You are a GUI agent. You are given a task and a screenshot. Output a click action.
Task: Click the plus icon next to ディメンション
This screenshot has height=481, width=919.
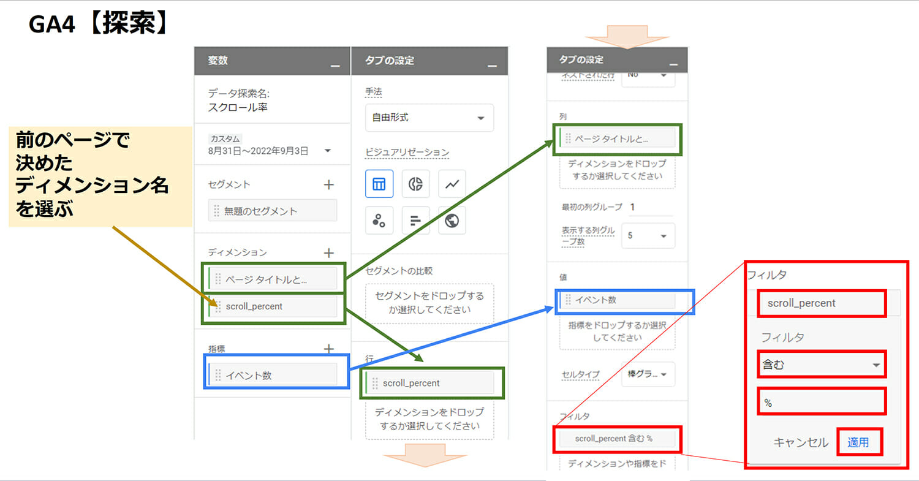(329, 252)
